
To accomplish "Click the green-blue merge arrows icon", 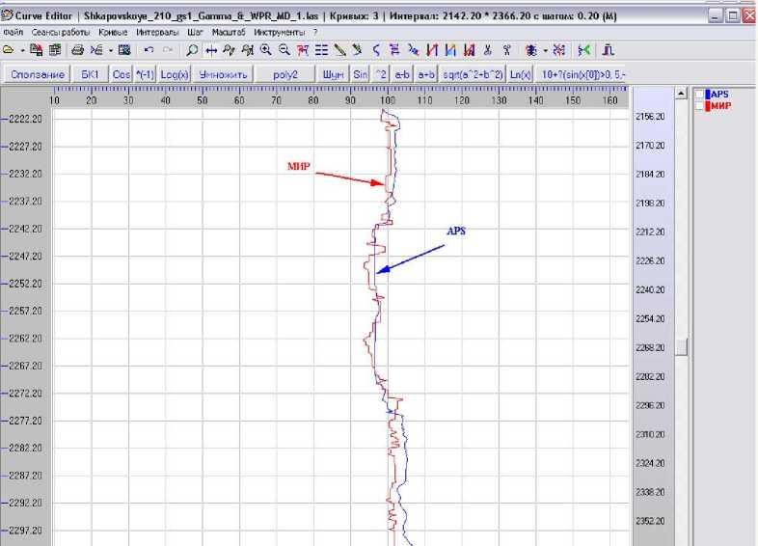I will 584,50.
